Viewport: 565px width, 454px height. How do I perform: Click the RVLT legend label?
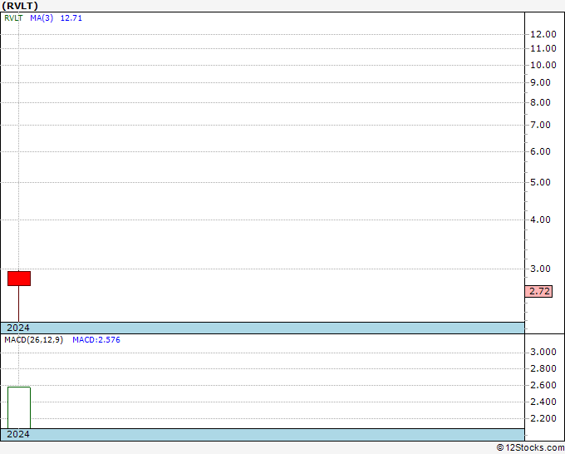click(13, 18)
